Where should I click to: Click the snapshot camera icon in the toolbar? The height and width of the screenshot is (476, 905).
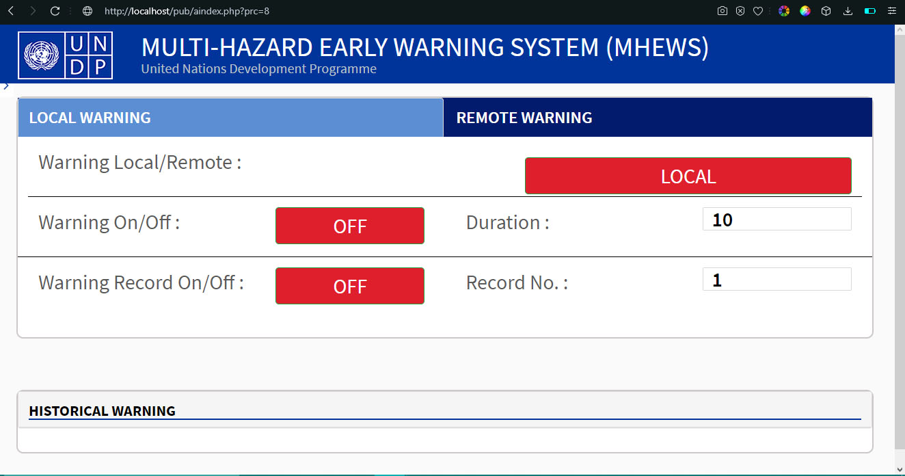tap(722, 11)
